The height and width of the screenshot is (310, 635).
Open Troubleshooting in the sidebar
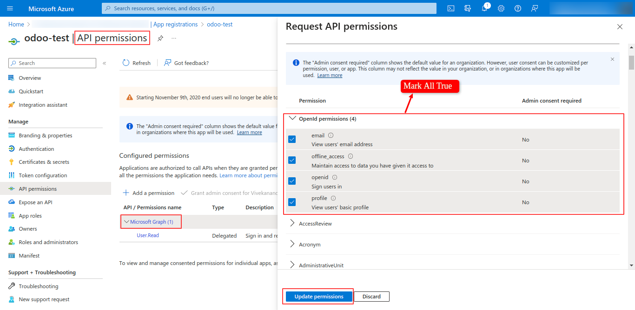(x=39, y=286)
